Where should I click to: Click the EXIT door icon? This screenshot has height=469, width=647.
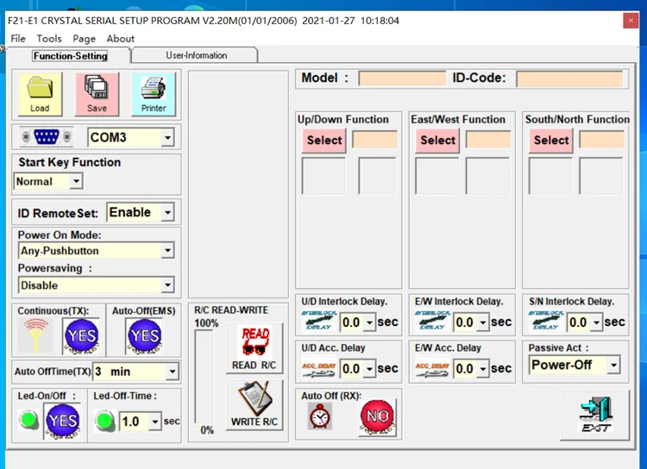[595, 415]
